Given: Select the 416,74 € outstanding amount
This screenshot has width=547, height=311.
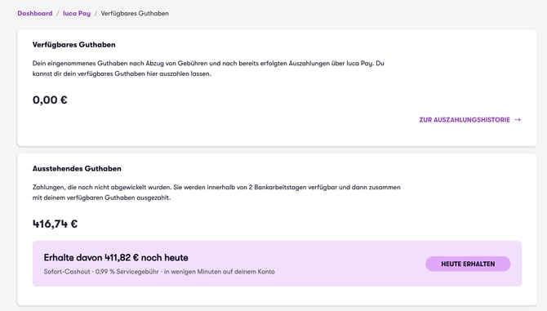Looking at the screenshot, I should (x=56, y=224).
